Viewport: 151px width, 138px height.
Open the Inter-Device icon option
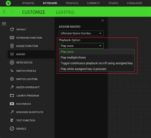[12, 62]
